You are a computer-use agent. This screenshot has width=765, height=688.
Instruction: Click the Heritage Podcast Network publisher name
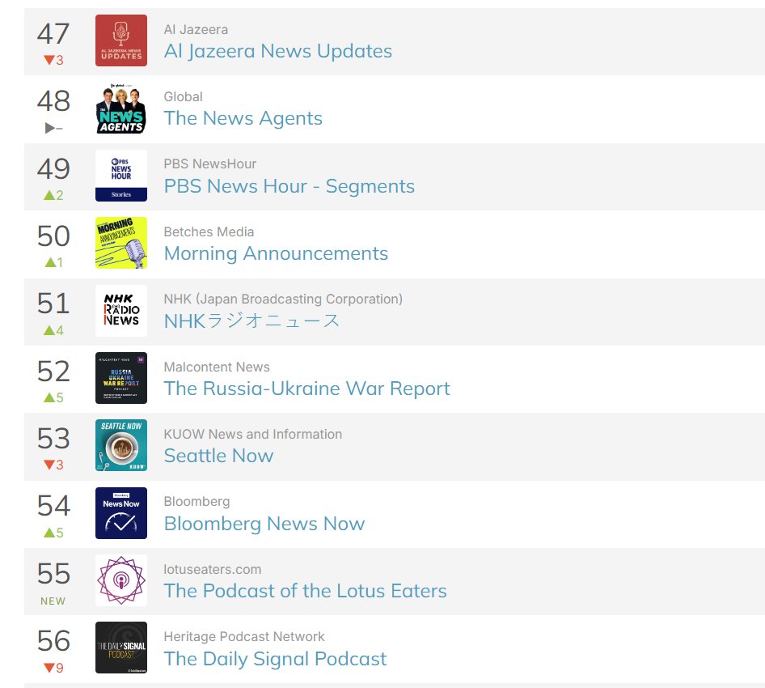click(244, 637)
